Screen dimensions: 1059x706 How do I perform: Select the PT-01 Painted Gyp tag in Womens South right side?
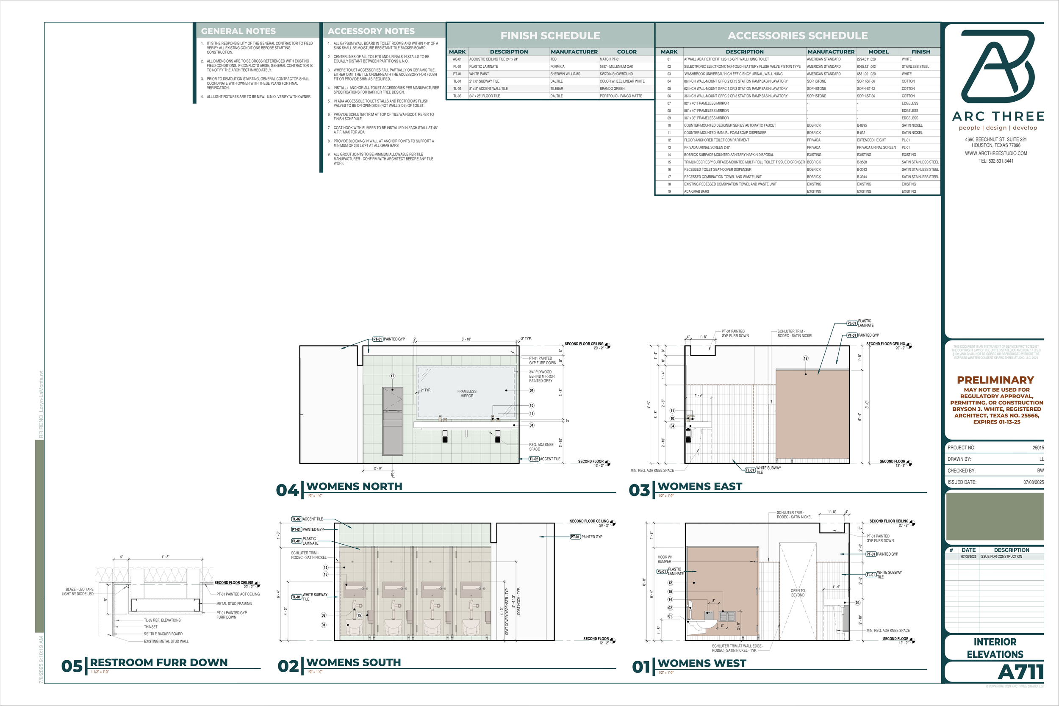[x=575, y=537]
